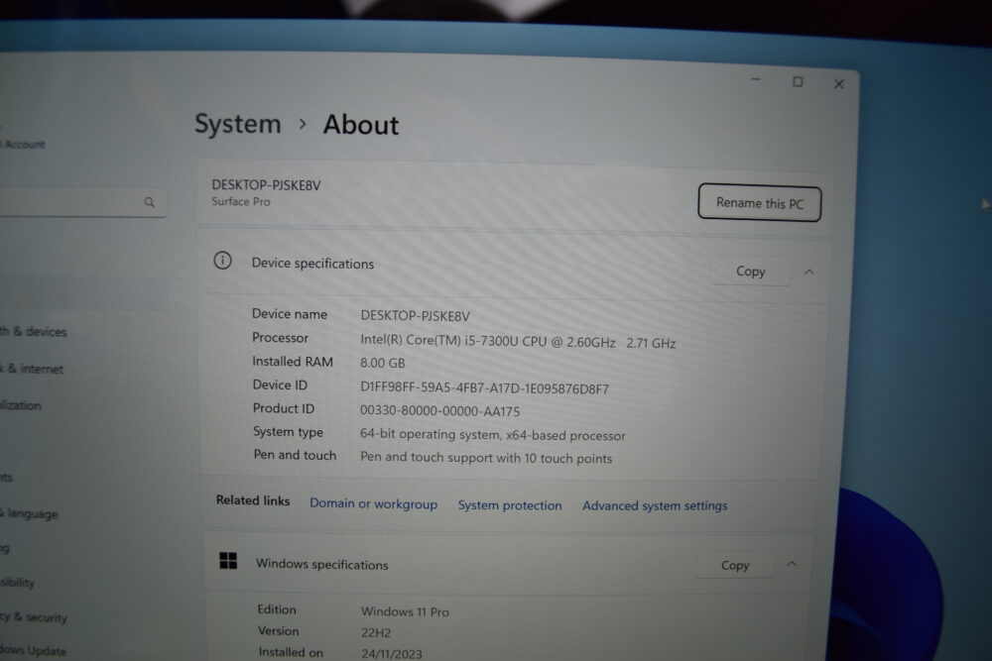992x661 pixels.
Task: Click the Installed RAM label
Action: click(293, 362)
